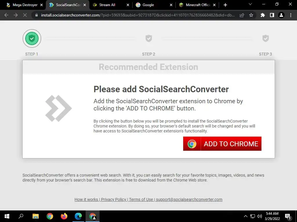Stop loading the page
The height and width of the screenshot is (222, 297).
click(25, 15)
